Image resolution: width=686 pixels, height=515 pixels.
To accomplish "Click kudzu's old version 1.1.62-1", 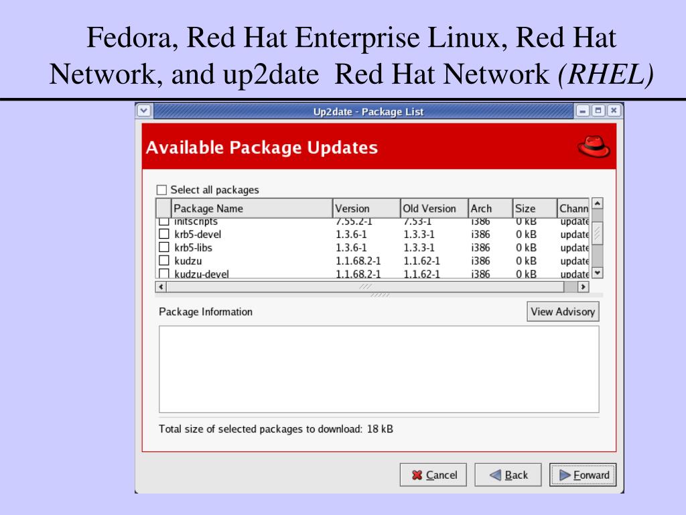I will 421,261.
